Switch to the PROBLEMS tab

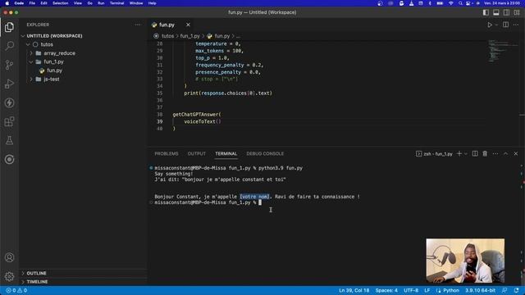pos(167,153)
